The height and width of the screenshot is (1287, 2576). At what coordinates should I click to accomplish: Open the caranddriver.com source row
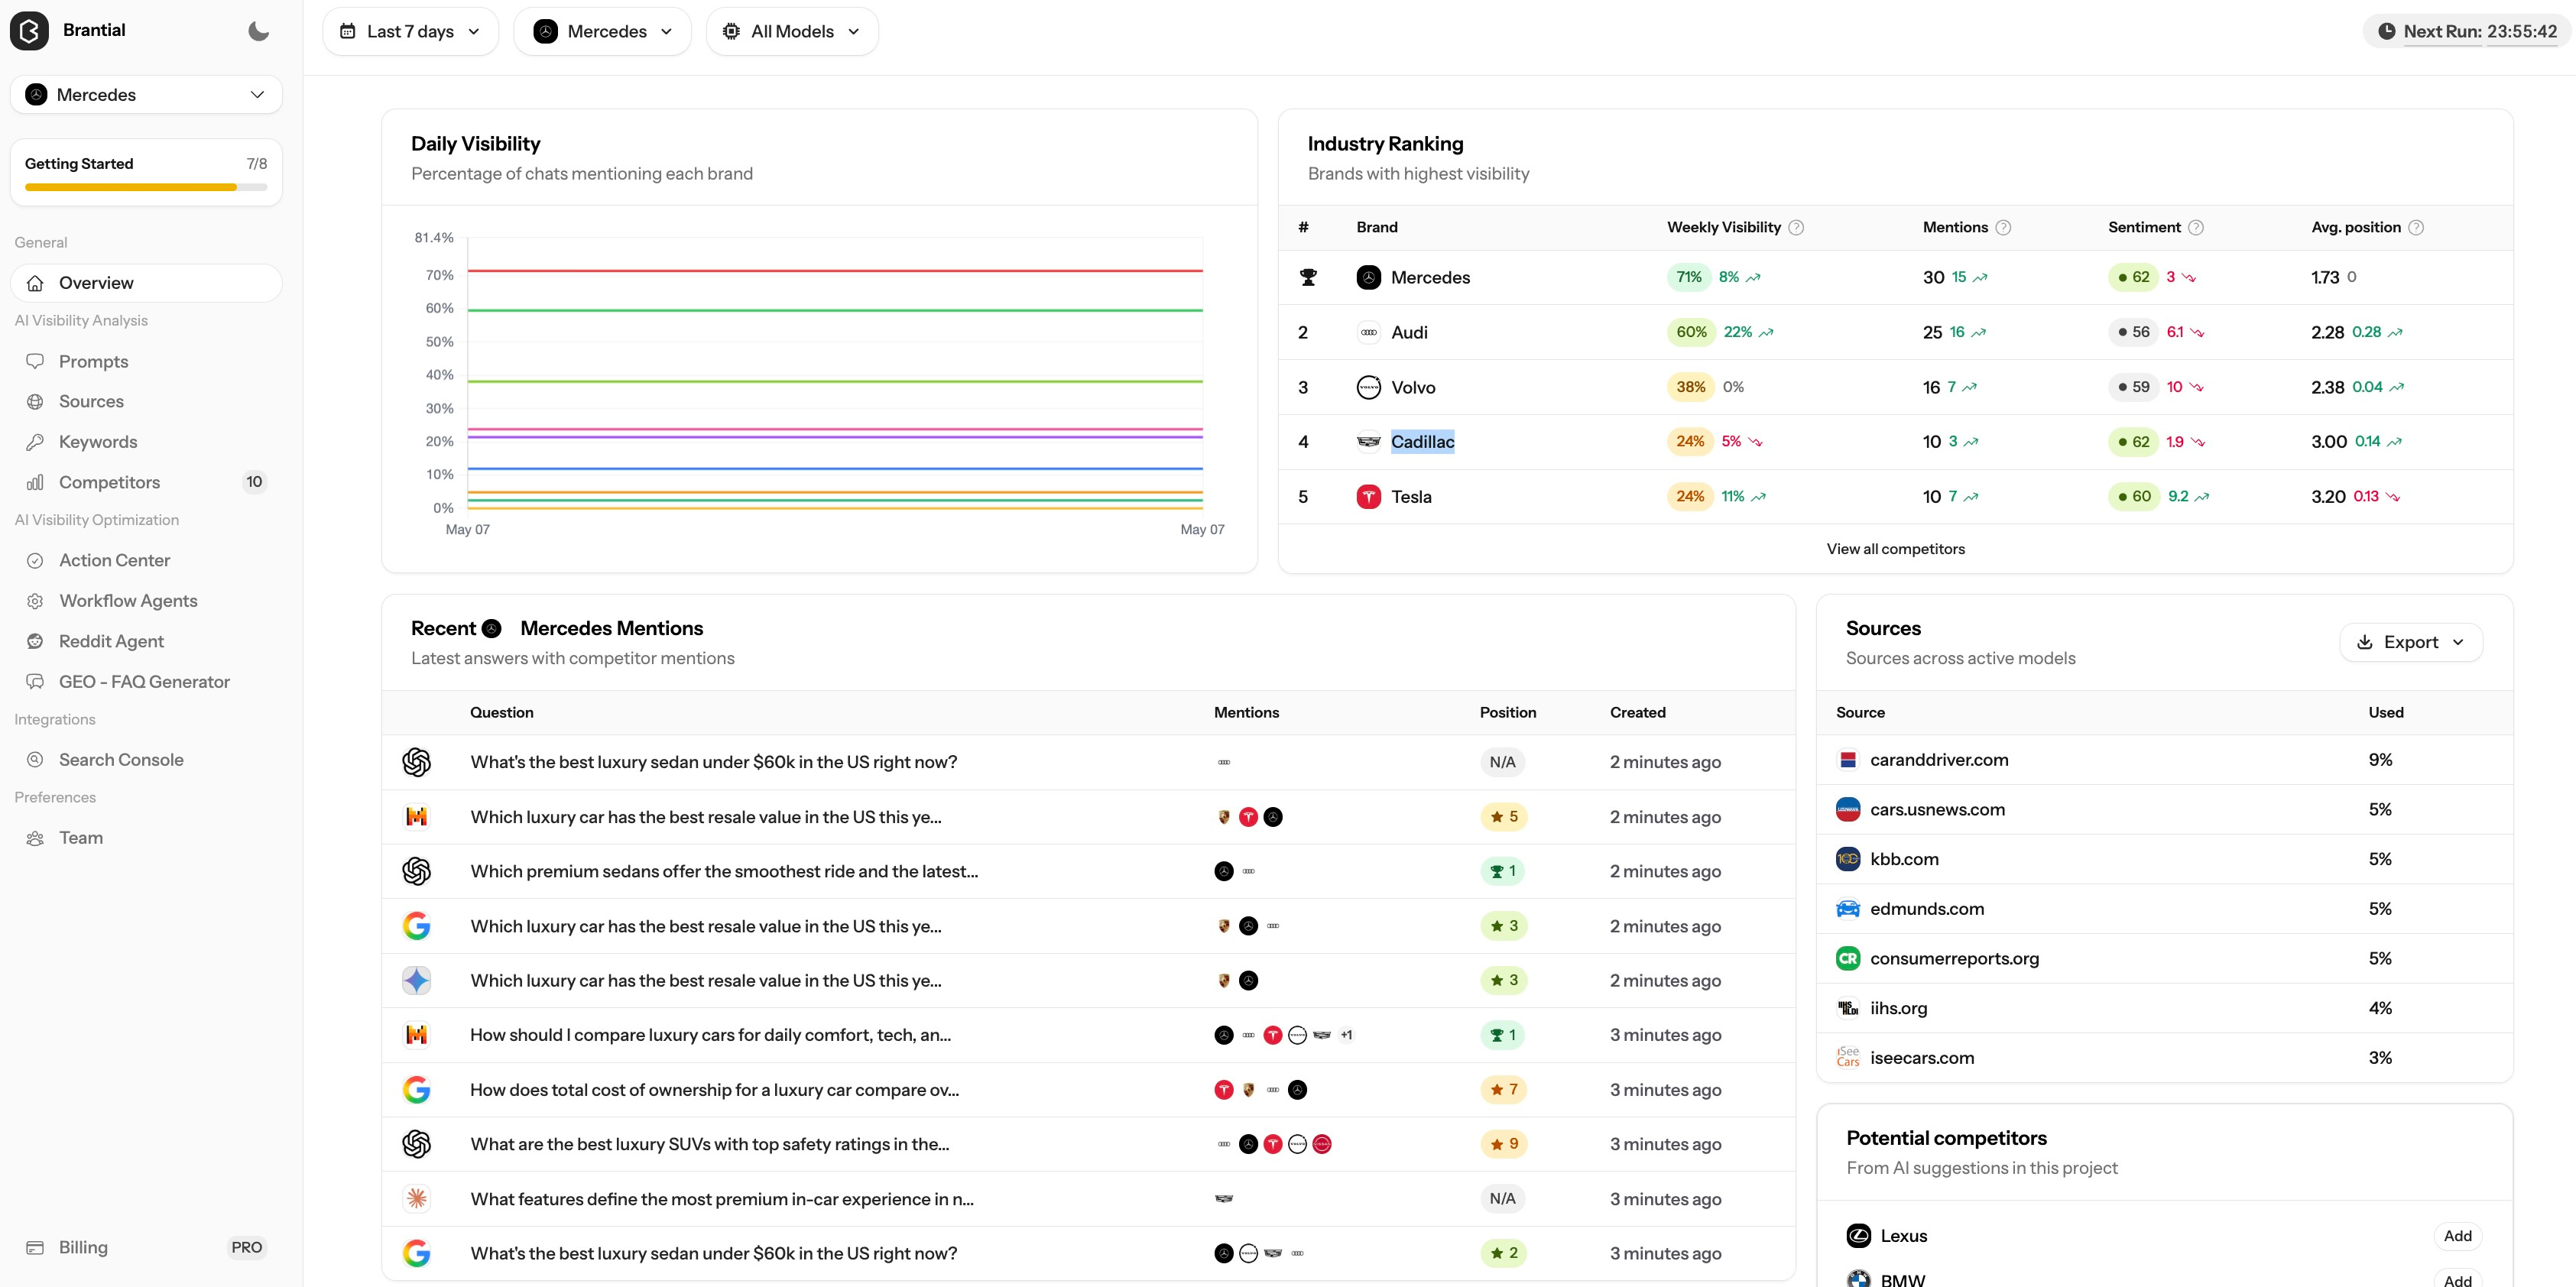2164,760
